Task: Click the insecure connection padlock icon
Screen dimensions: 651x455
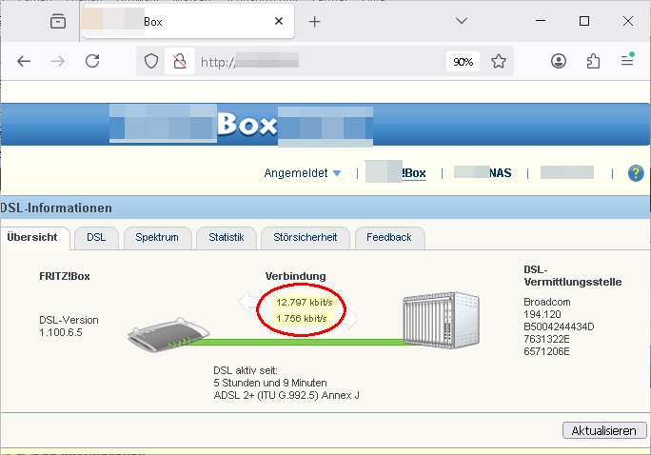Action: point(177,61)
